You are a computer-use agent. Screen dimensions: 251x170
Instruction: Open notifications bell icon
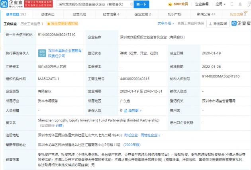click(240, 4)
